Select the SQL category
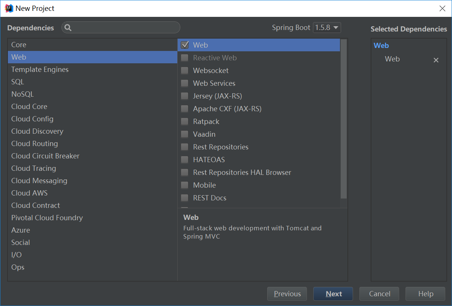This screenshot has height=306, width=452. (92, 82)
